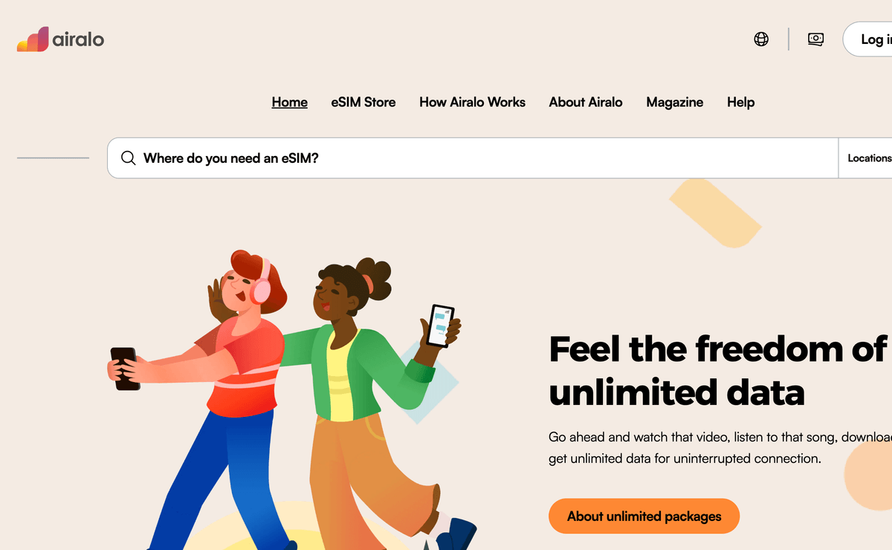The image size is (892, 550).
Task: Click the Log in button
Action: point(868,39)
